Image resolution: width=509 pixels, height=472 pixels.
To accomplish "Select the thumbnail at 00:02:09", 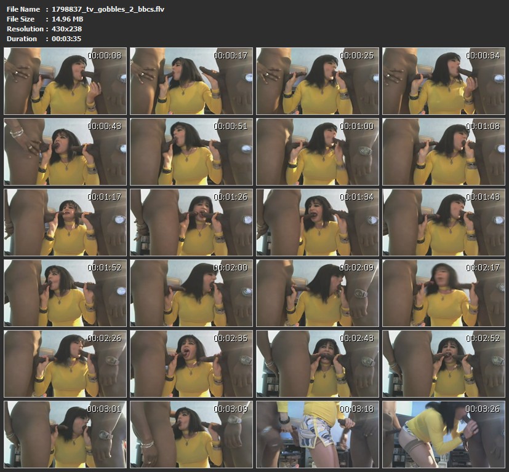I will point(318,293).
